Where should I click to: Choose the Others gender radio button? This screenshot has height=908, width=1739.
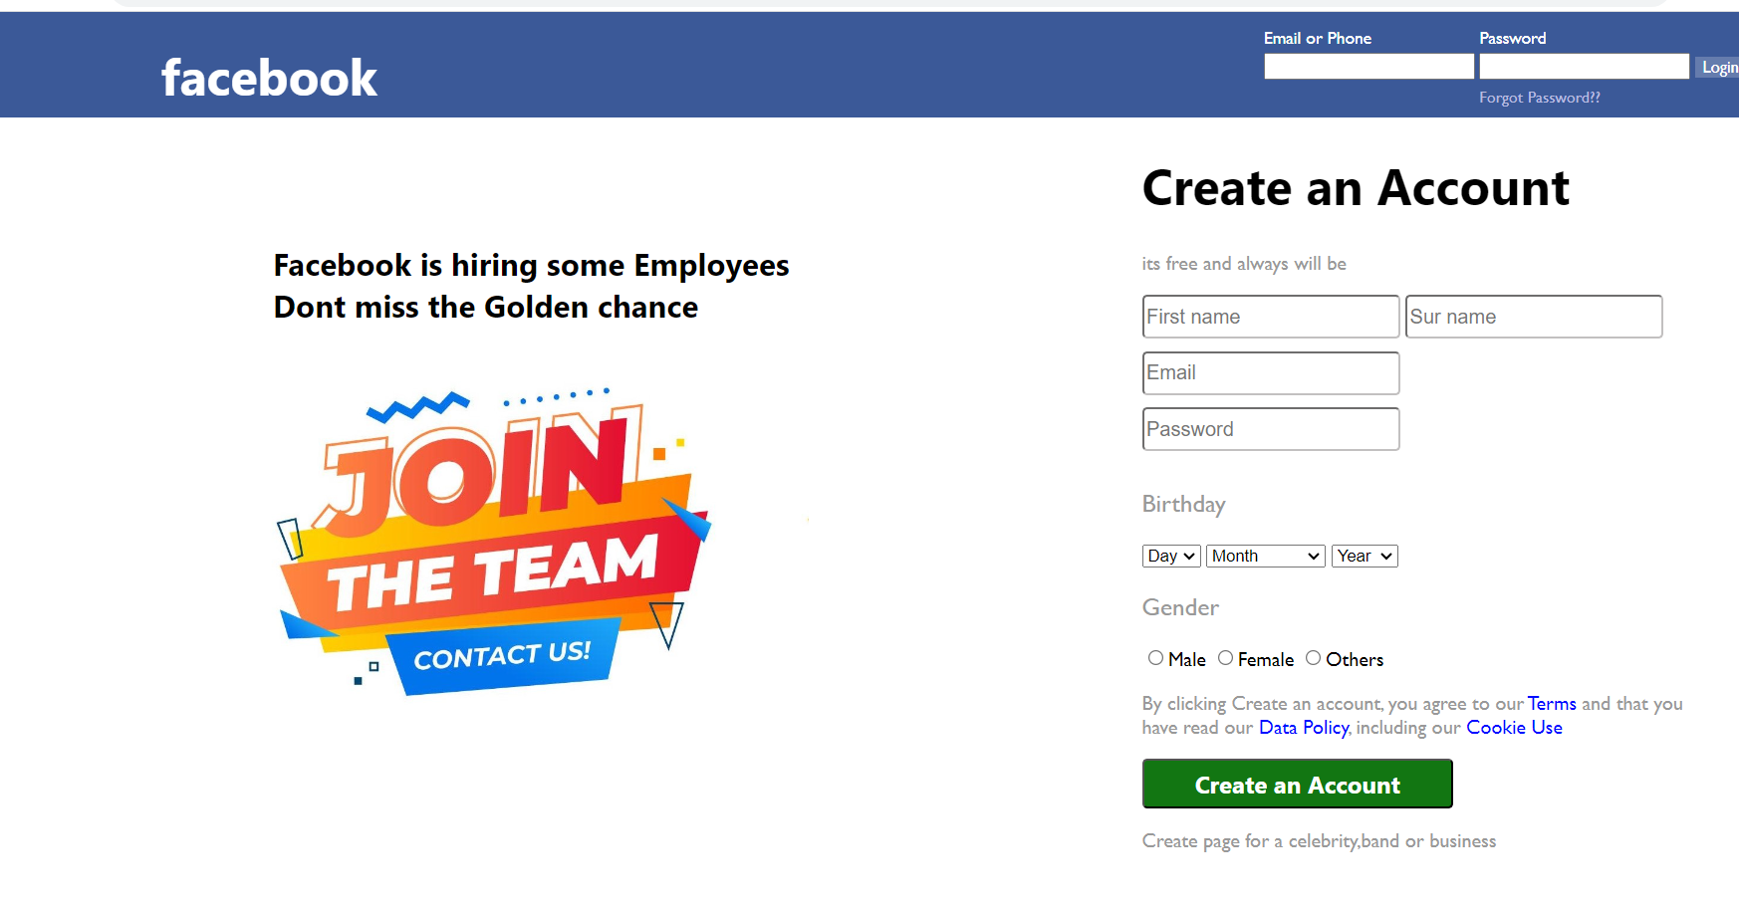point(1313,658)
